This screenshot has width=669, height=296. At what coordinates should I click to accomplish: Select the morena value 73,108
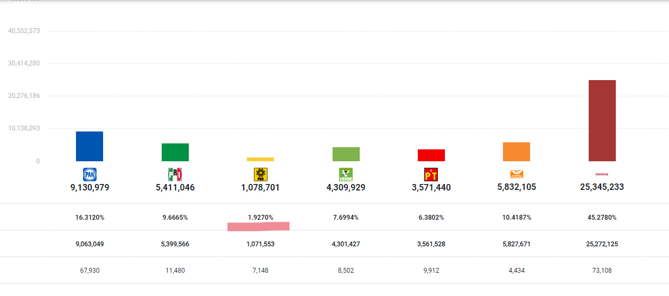[x=602, y=271]
